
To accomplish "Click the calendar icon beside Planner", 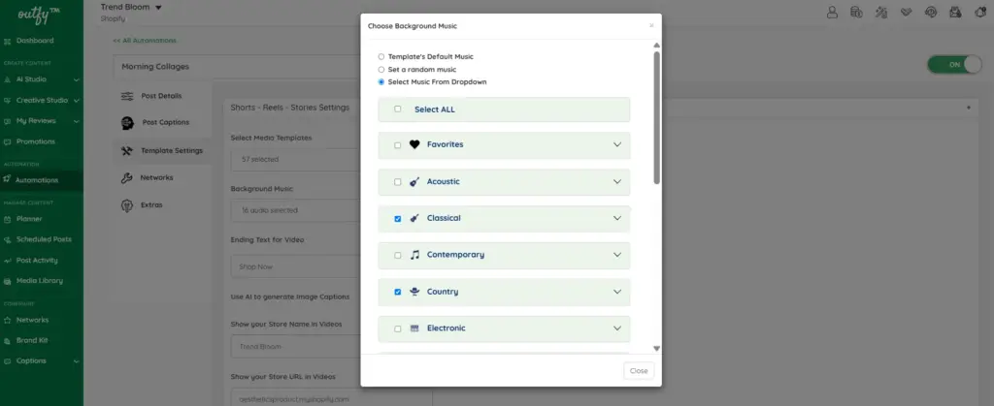I will point(8,219).
